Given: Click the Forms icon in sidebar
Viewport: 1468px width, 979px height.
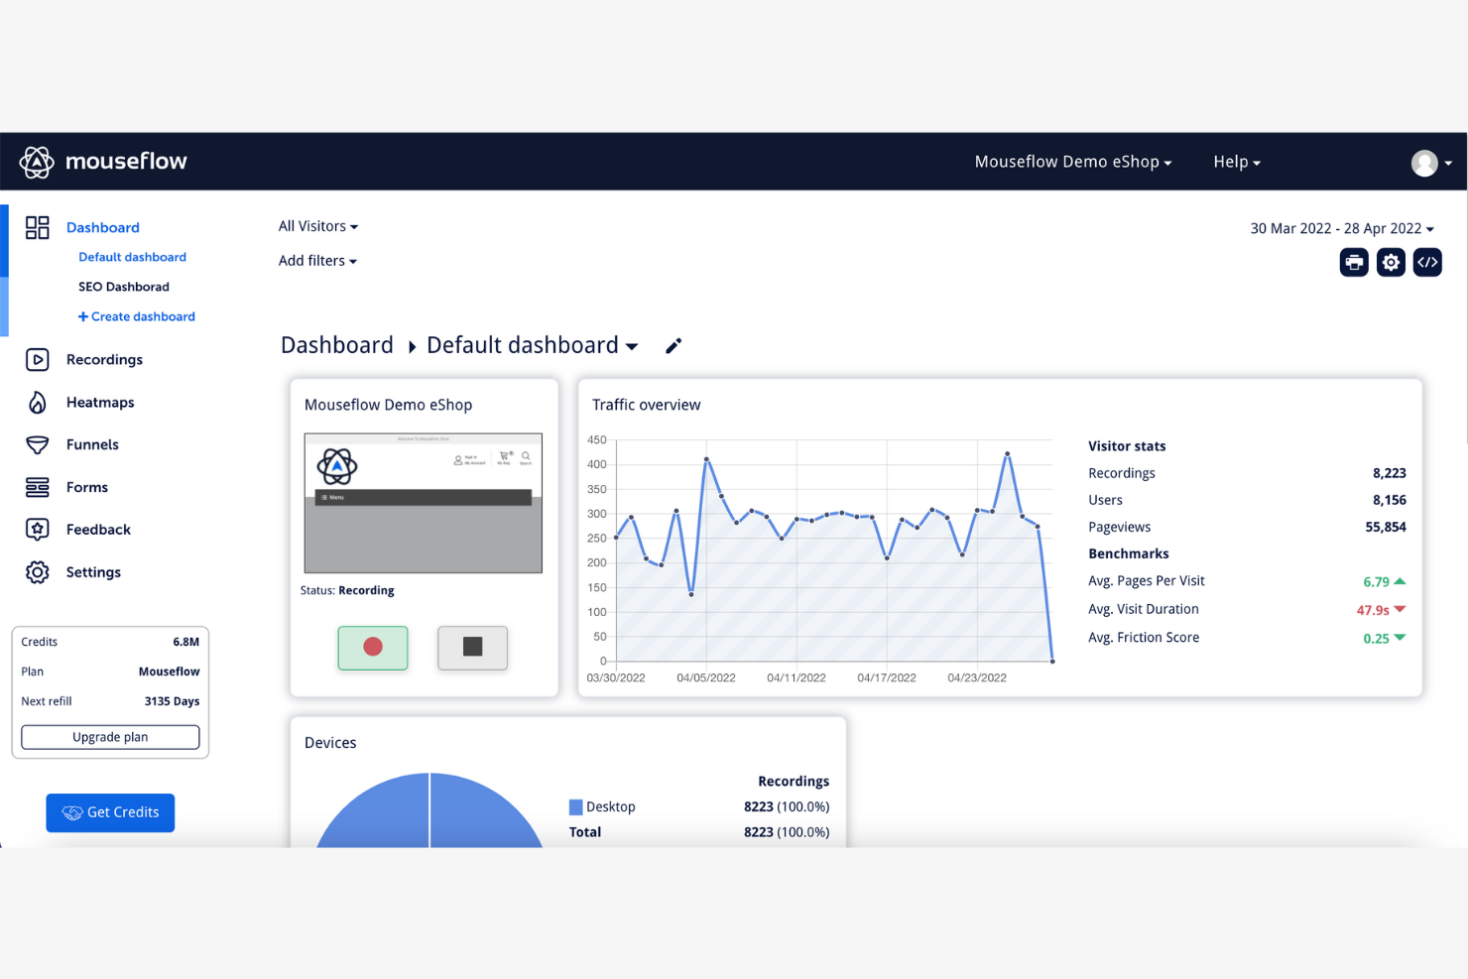Looking at the screenshot, I should pyautogui.click(x=38, y=487).
